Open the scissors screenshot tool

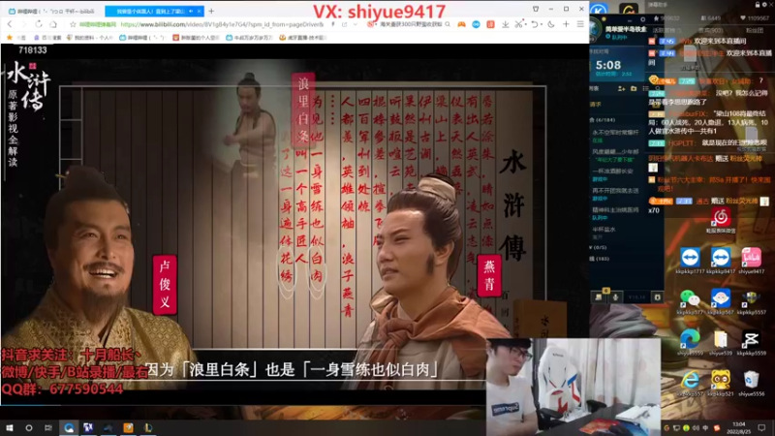pos(518,24)
